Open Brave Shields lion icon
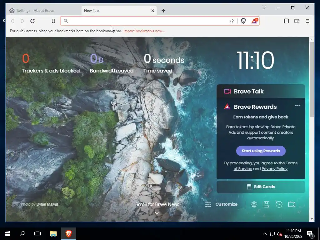The width and height of the screenshot is (320, 240). click(x=243, y=21)
